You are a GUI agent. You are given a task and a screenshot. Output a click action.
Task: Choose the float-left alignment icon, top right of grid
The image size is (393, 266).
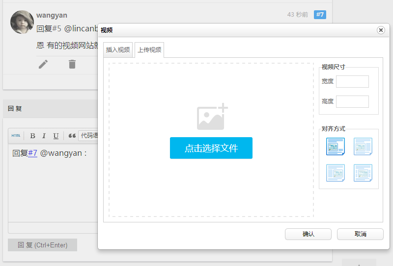[363, 146]
